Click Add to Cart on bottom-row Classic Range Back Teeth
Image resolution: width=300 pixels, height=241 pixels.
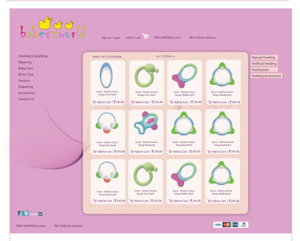[104, 201]
